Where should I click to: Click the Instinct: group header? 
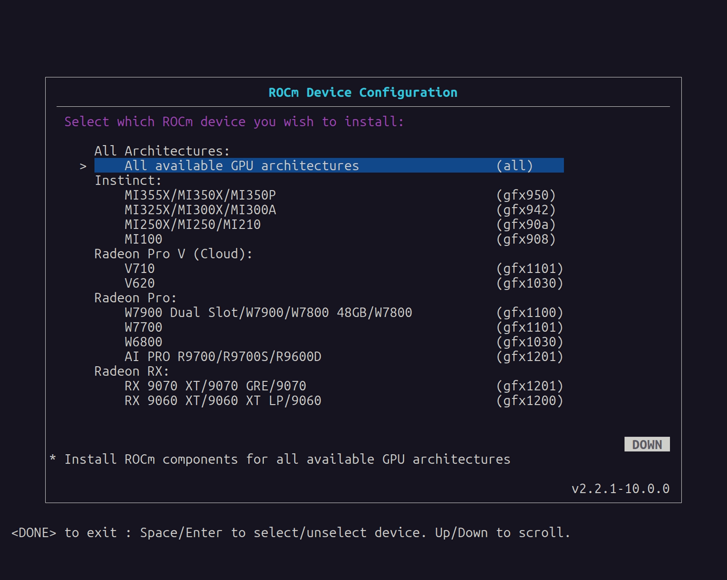point(128,180)
